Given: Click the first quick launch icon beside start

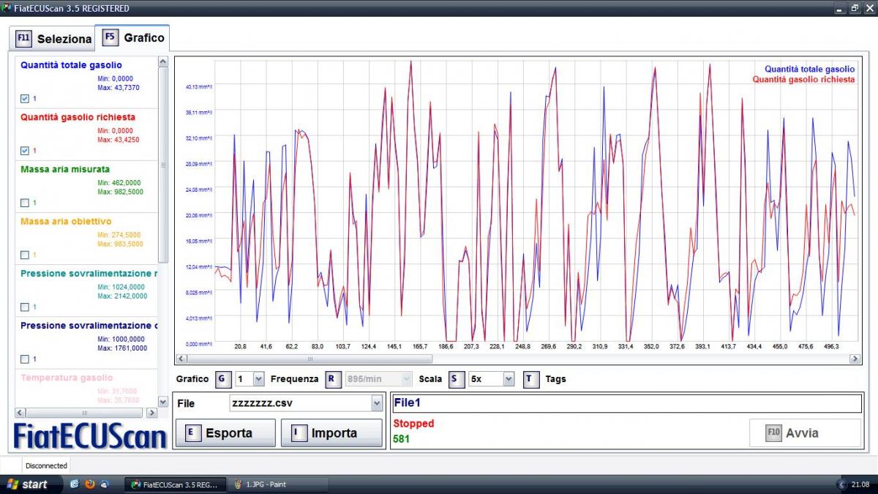Looking at the screenshot, I should [x=75, y=484].
